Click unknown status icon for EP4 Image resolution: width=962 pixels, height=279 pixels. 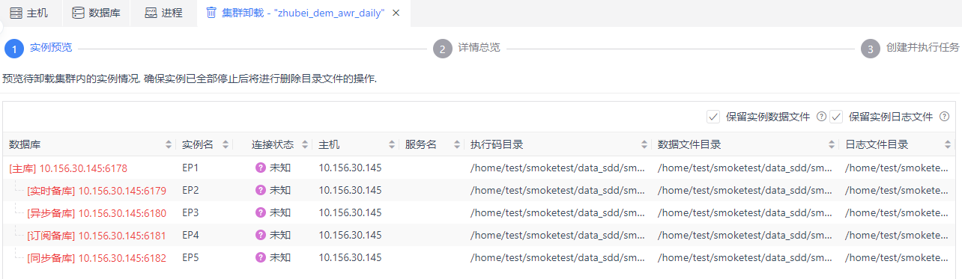pyautogui.click(x=261, y=235)
